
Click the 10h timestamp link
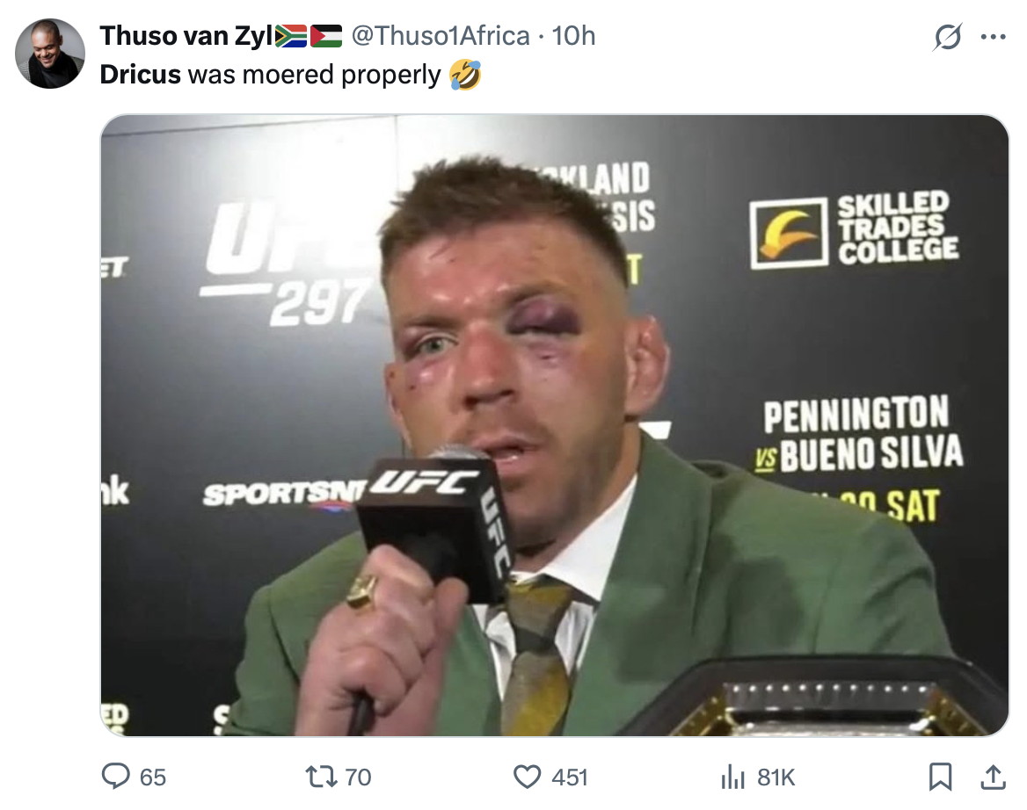(x=574, y=36)
